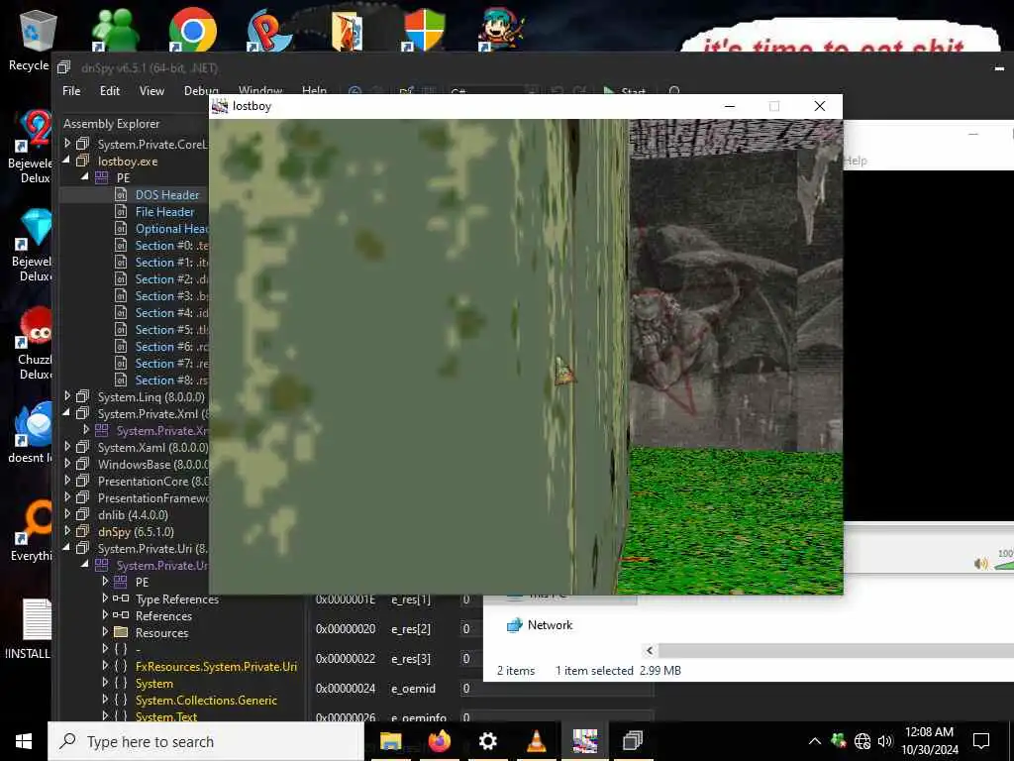Expand the WindowsBase assembly node
1014x761 pixels.
[67, 464]
